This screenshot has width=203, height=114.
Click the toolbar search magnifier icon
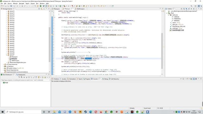[192, 6]
